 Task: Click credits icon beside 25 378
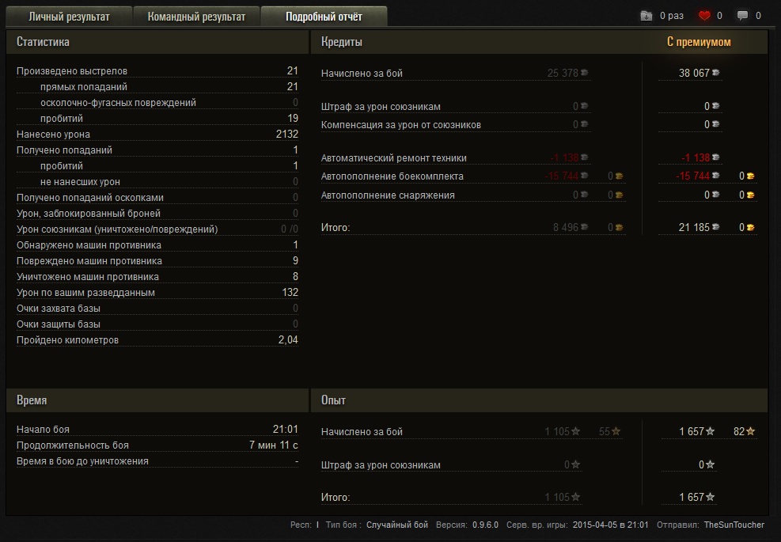pos(584,73)
